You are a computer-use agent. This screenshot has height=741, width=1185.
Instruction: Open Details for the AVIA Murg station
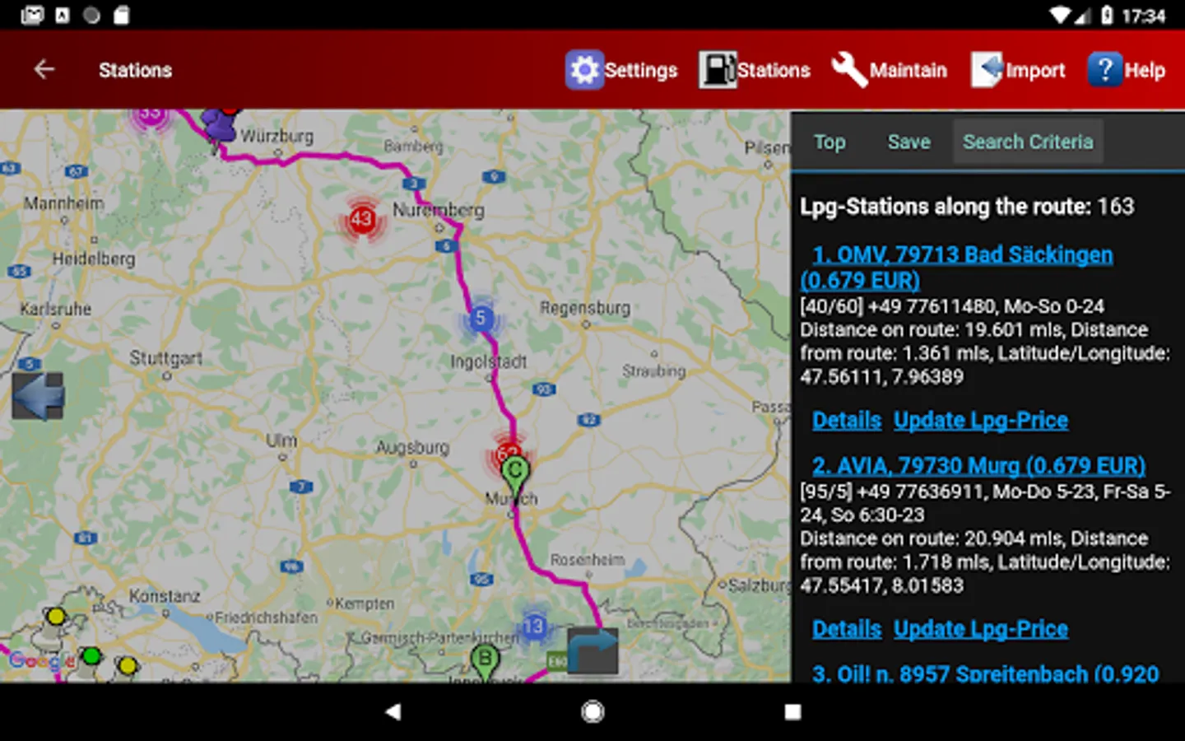(847, 629)
